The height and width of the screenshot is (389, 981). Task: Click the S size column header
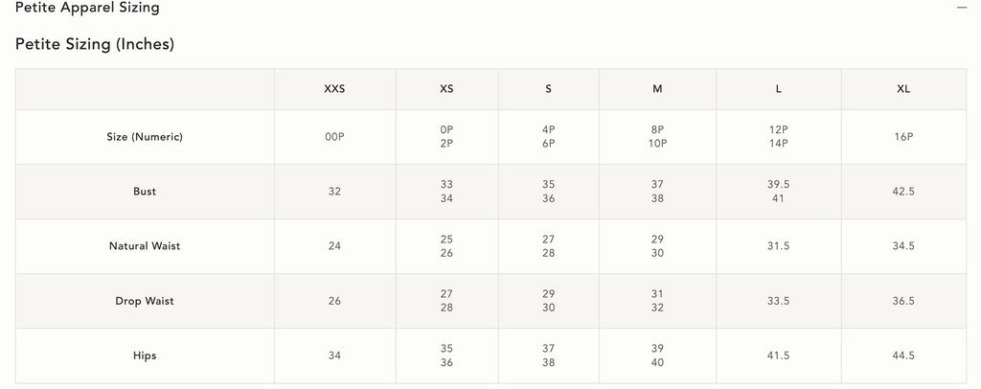pos(548,89)
